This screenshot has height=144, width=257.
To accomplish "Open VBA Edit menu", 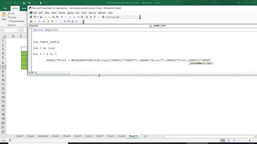I will pyautogui.click(x=41, y=13).
